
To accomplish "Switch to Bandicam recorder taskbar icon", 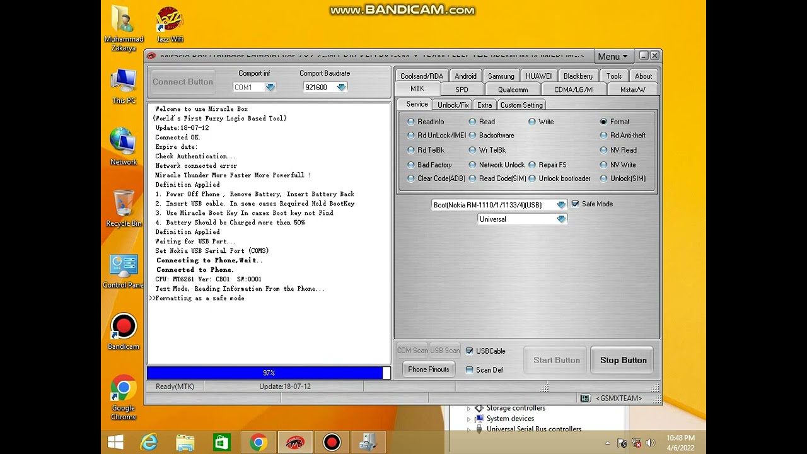I will [332, 442].
